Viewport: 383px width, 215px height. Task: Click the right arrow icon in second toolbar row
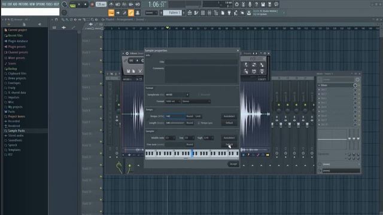coord(118,13)
